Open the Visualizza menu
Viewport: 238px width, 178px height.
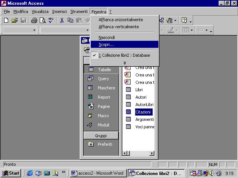(40, 11)
